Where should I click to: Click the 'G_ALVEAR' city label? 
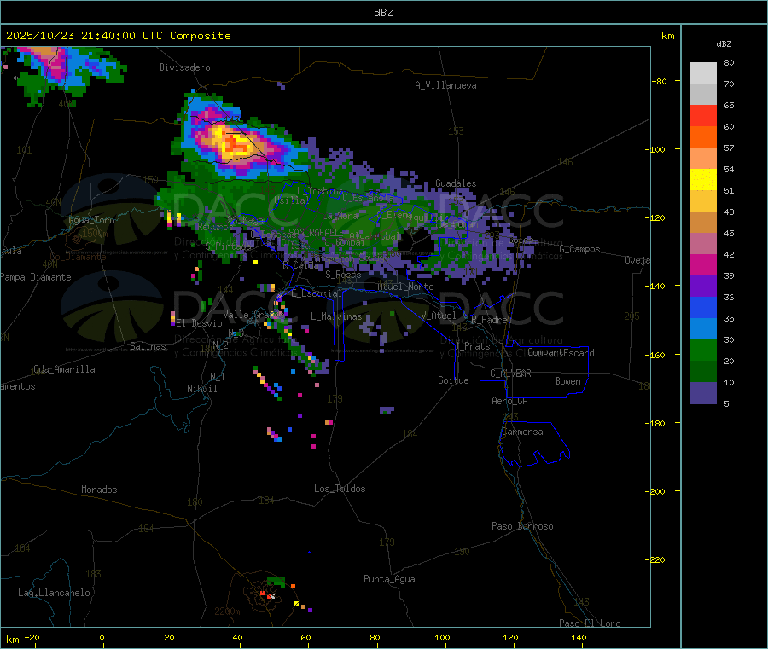coord(510,374)
